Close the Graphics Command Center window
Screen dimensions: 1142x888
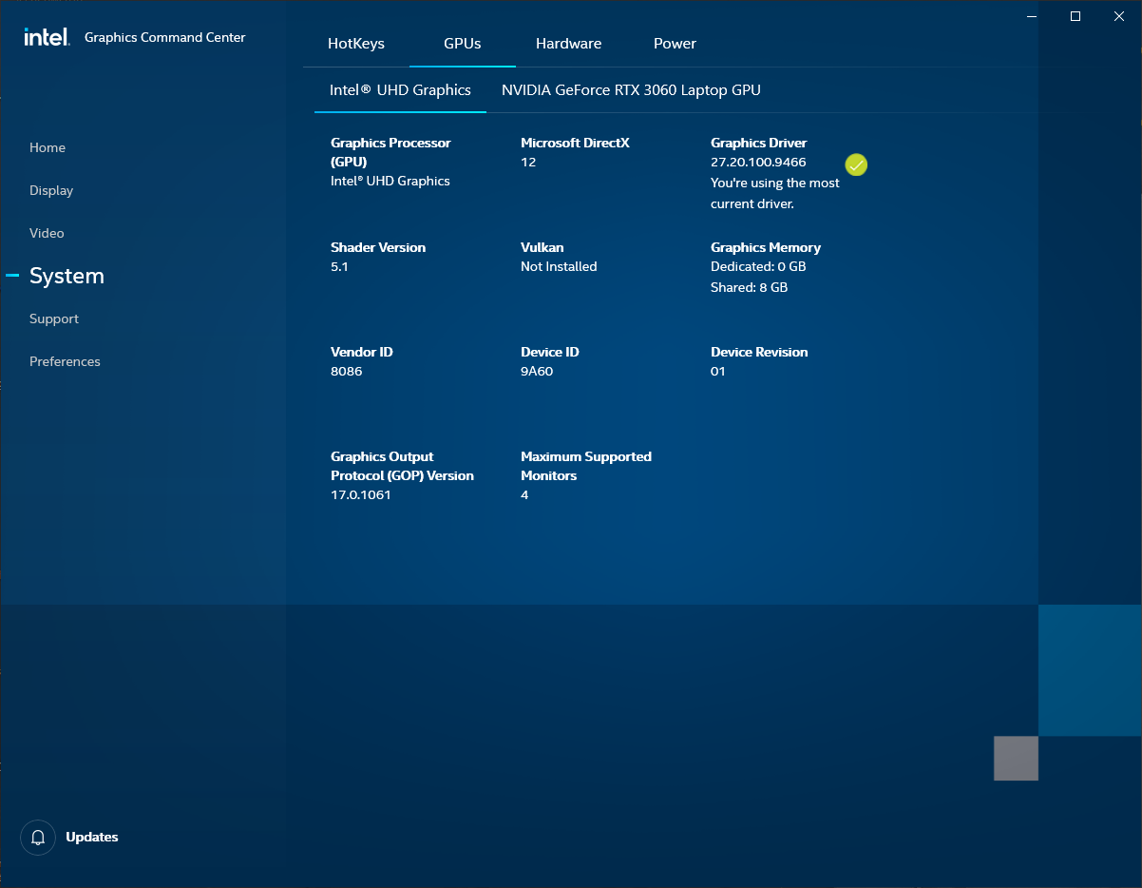tap(1119, 16)
